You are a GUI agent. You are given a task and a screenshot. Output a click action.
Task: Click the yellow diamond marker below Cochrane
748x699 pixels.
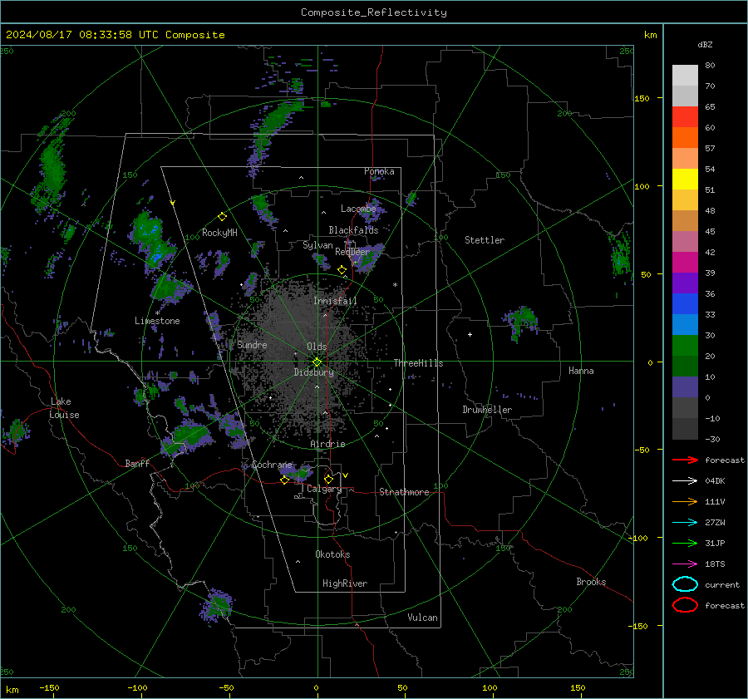click(x=284, y=480)
